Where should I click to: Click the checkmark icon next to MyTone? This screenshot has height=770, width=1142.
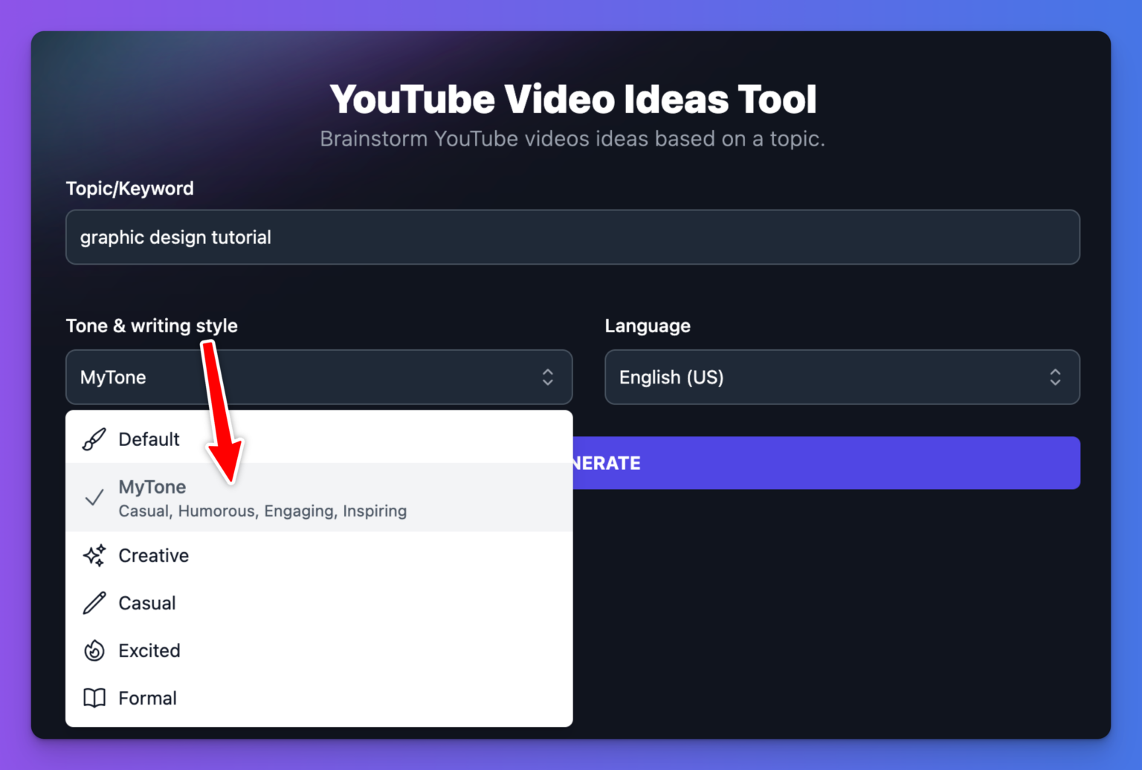[x=94, y=496]
